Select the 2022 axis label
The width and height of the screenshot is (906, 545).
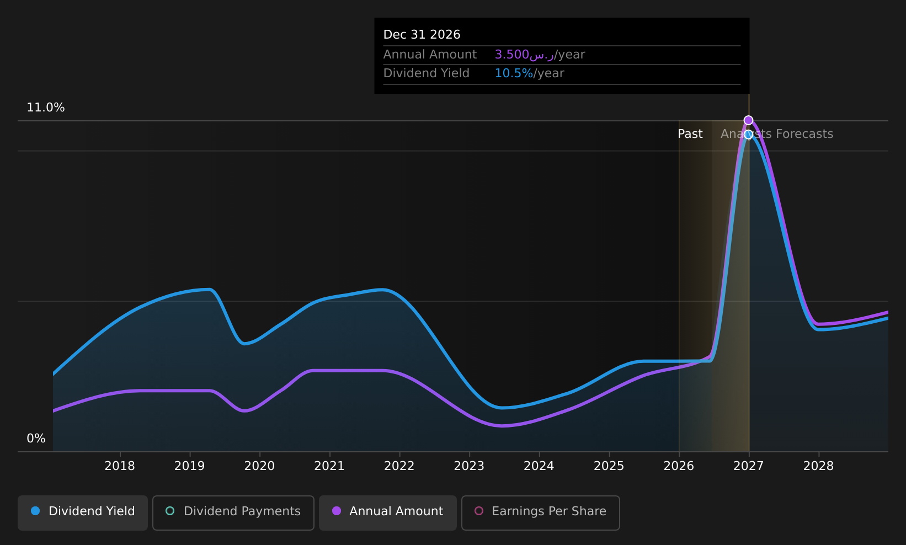(x=399, y=466)
